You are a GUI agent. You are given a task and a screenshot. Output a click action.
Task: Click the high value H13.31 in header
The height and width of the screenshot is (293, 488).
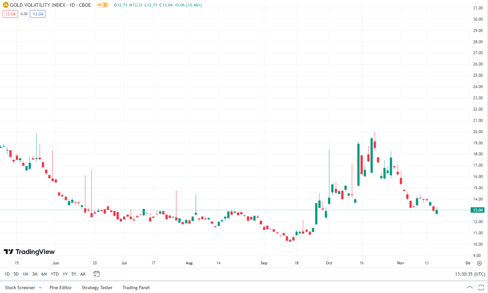(x=136, y=5)
